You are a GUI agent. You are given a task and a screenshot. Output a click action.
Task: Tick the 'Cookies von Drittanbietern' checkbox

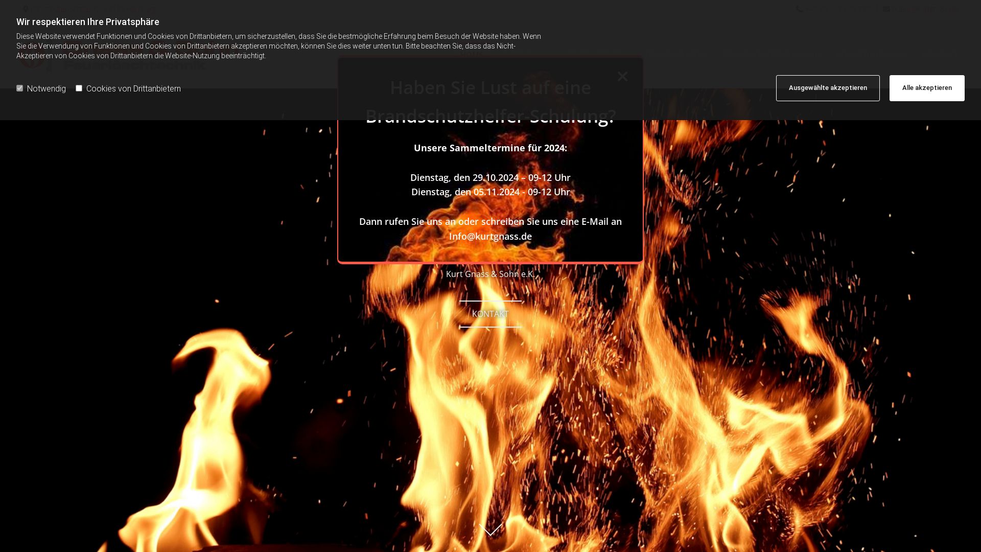pos(79,88)
